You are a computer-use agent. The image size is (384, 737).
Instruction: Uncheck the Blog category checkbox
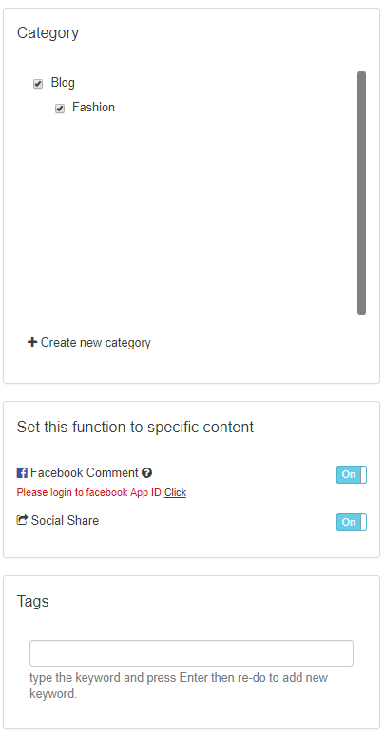[x=38, y=84]
